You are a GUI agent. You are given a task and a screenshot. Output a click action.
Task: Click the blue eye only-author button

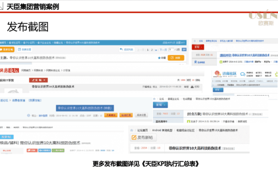coord(45,150)
